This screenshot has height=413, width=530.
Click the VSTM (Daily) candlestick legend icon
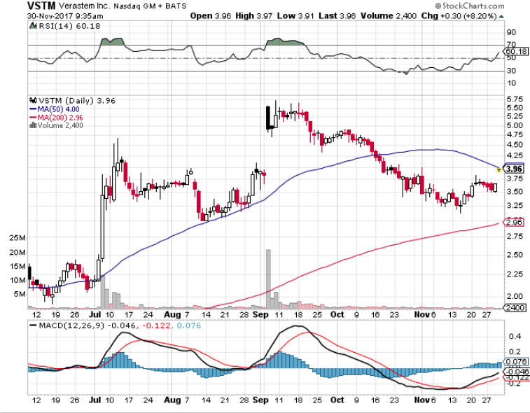[x=32, y=100]
